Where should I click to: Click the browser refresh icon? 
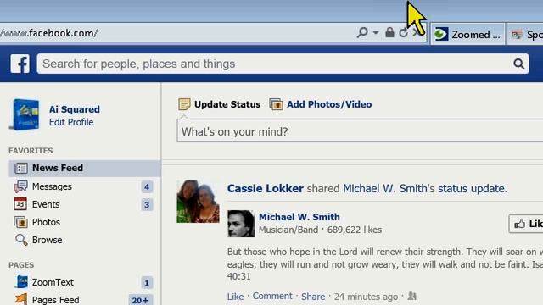coord(404,33)
